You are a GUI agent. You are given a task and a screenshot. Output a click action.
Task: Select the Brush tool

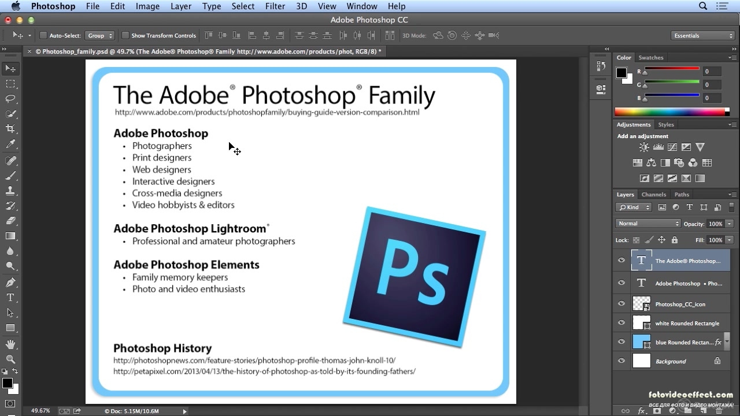click(10, 176)
